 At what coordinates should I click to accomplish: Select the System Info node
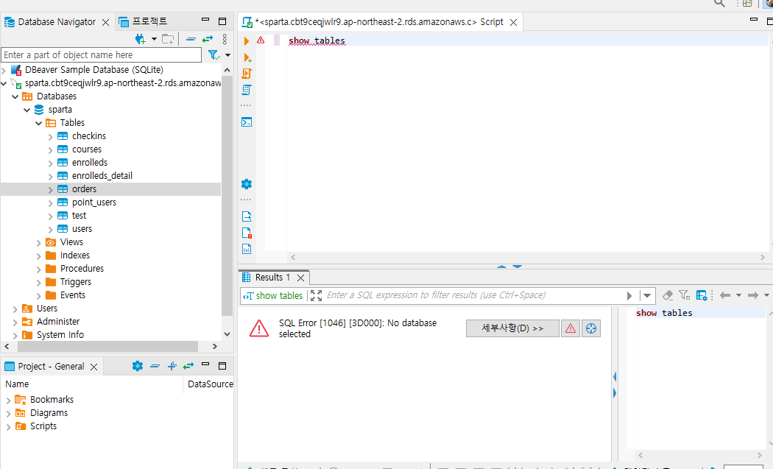(x=60, y=335)
